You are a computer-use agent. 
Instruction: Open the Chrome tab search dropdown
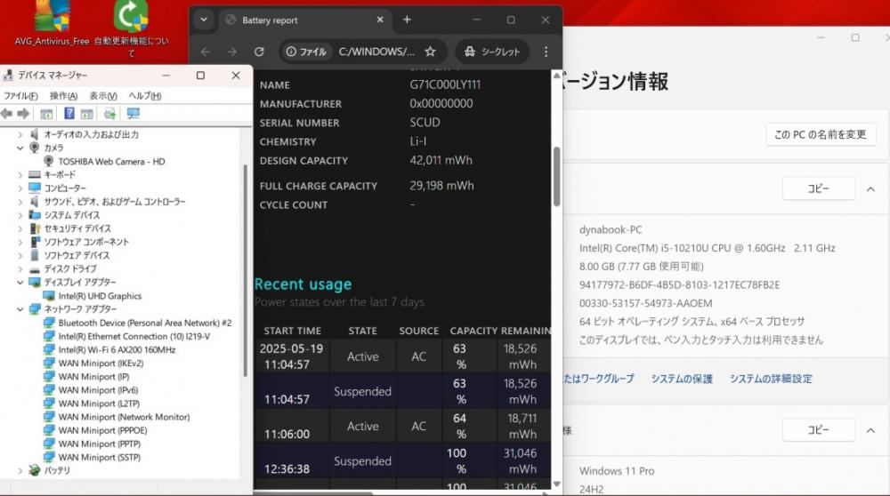click(203, 20)
